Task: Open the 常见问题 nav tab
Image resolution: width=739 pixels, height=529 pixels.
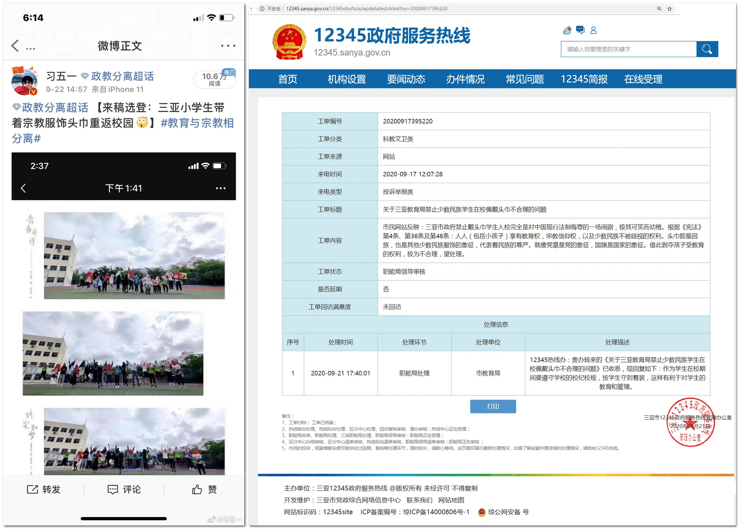Action: 525,79
